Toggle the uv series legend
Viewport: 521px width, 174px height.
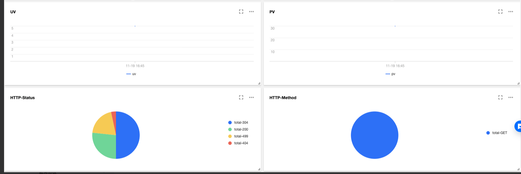pos(131,74)
